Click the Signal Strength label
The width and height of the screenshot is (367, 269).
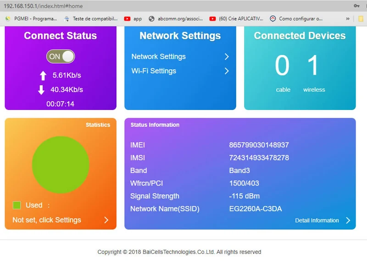pyautogui.click(x=155, y=196)
